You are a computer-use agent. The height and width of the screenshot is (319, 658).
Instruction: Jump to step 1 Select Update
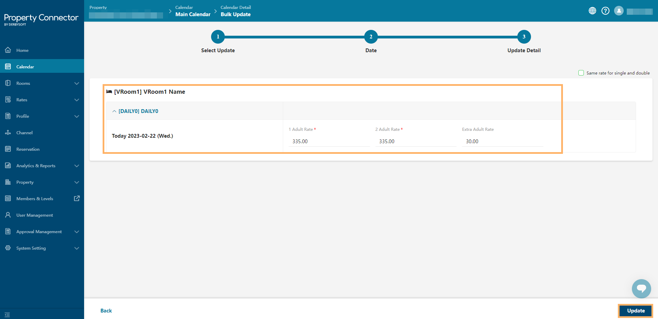tap(218, 37)
